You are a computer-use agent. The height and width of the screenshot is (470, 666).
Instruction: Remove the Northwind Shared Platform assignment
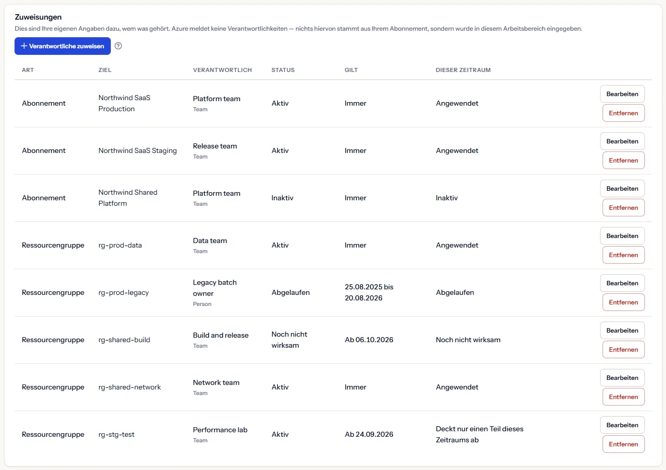click(623, 208)
